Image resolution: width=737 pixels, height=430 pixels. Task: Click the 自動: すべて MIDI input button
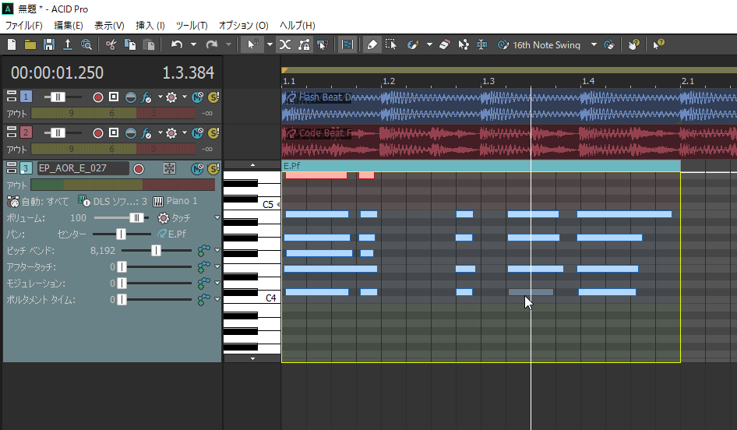pyautogui.click(x=37, y=202)
